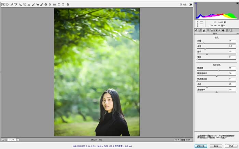Image resolution: width=239 pixels, height=149 pixels.
Task: Click the 颜色细节 value field showing 50
Action: pyautogui.click(x=232, y=89)
